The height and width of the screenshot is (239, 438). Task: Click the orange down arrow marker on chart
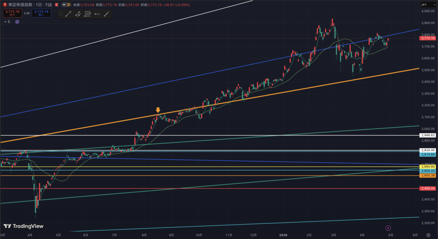[x=158, y=110]
